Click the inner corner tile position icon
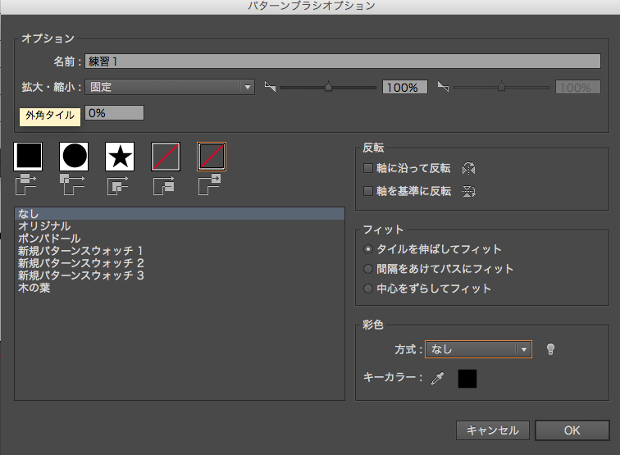This screenshot has width=620, height=455. coord(118,185)
